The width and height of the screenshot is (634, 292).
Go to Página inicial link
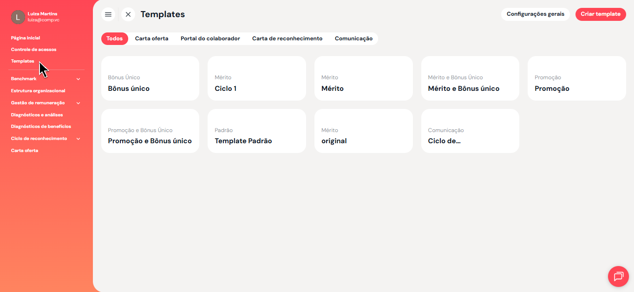coord(26,38)
